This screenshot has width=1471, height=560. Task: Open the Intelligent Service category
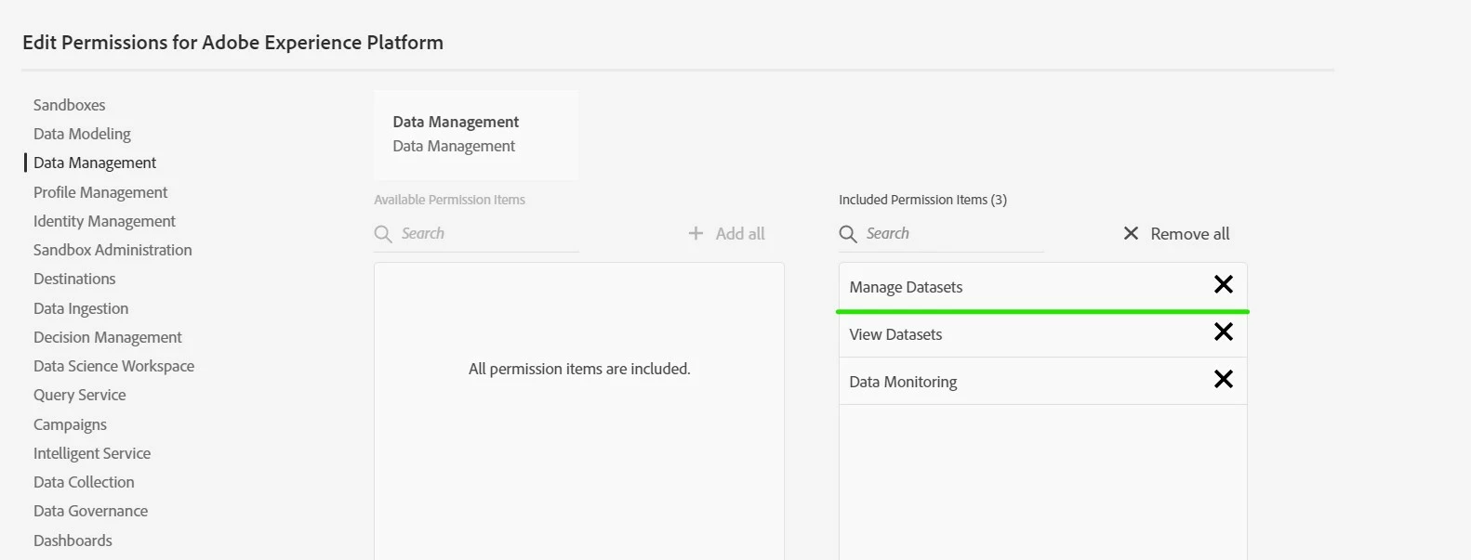click(x=92, y=453)
